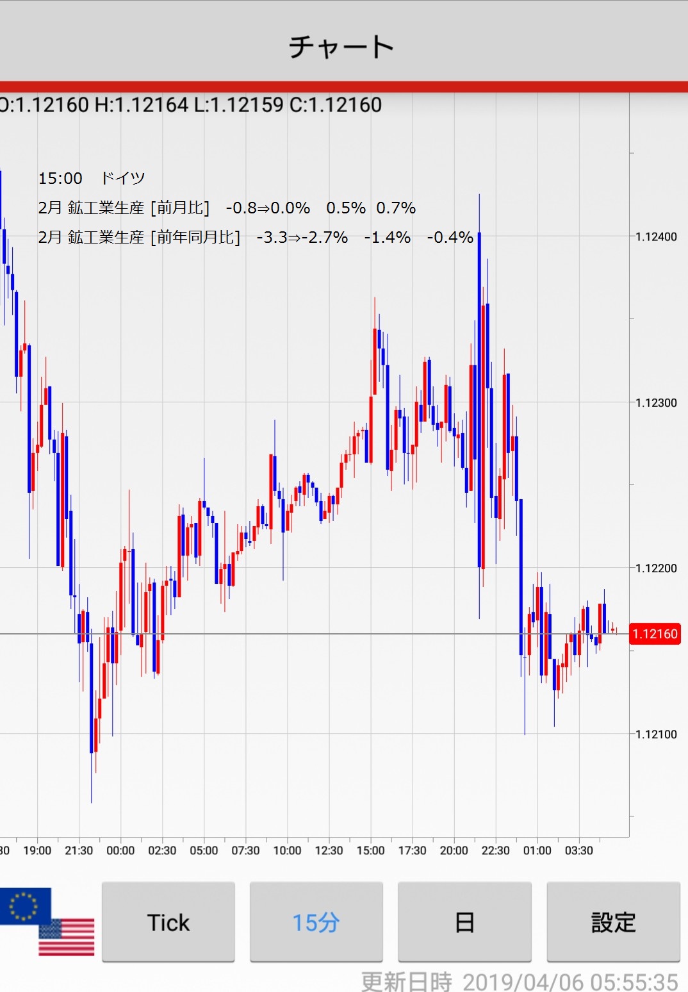Click the 1.12400 price axis label

point(656,237)
